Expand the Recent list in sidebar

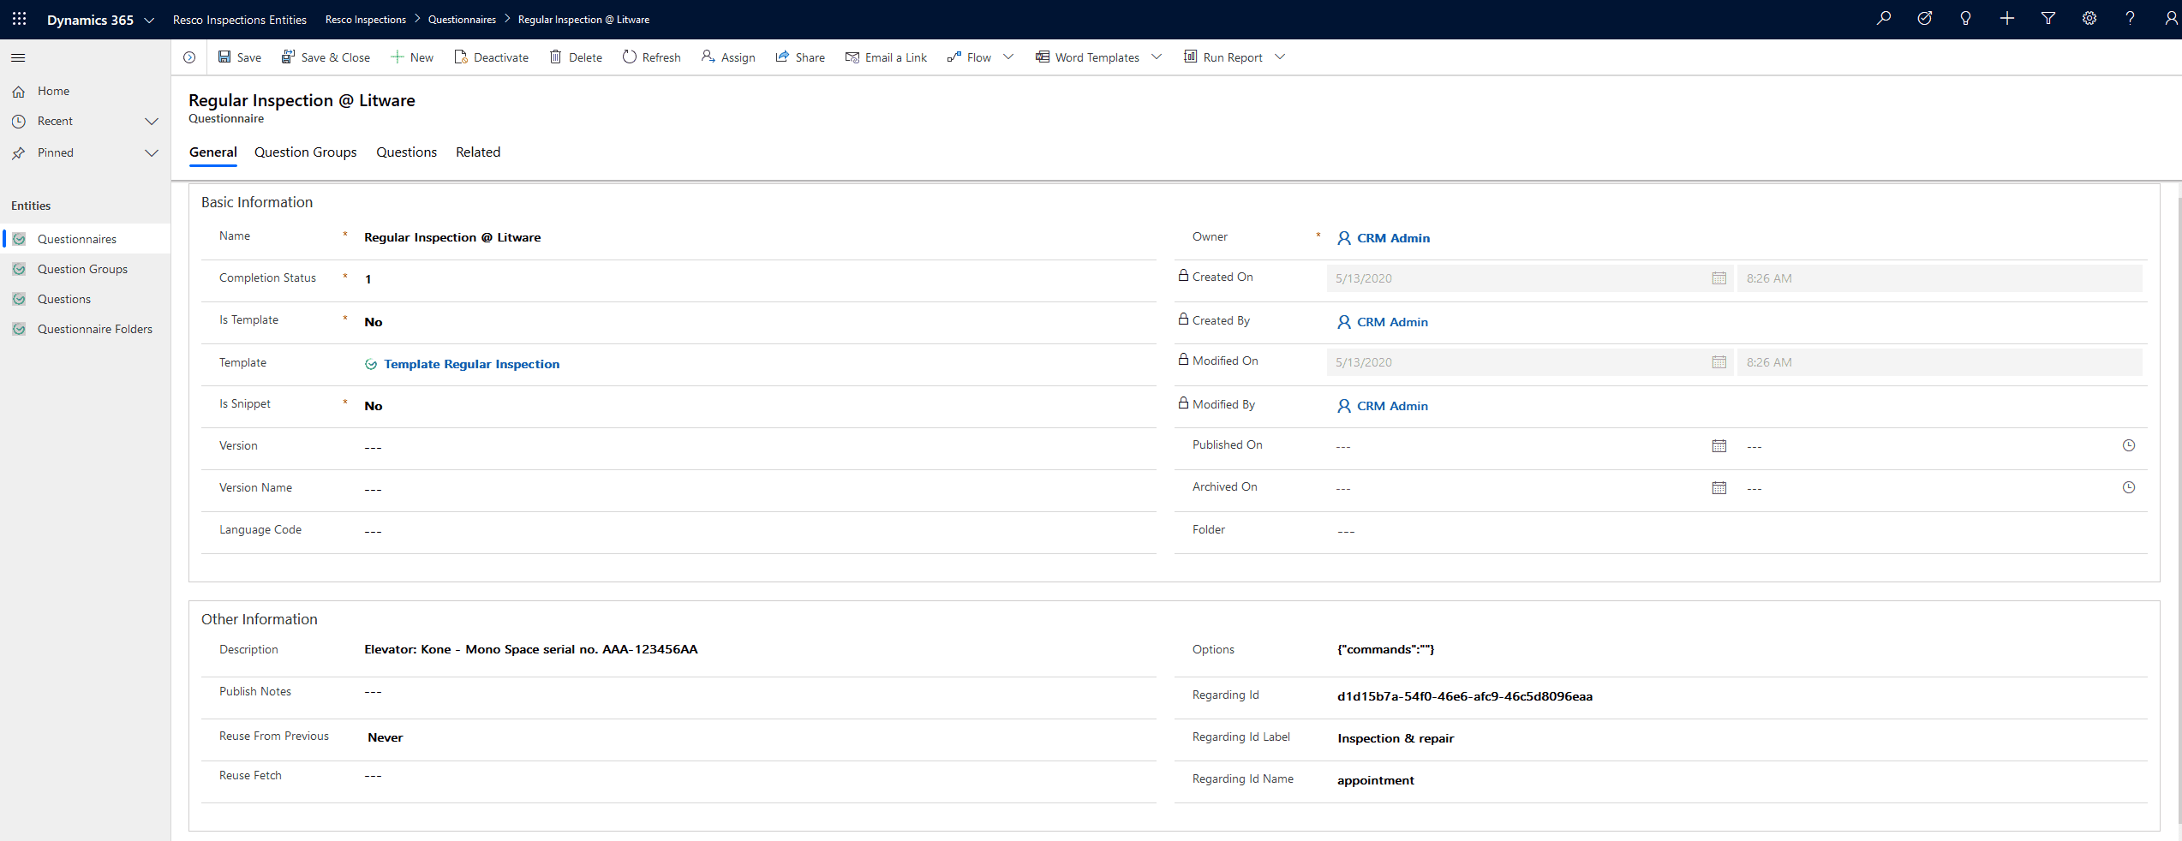coord(152,122)
